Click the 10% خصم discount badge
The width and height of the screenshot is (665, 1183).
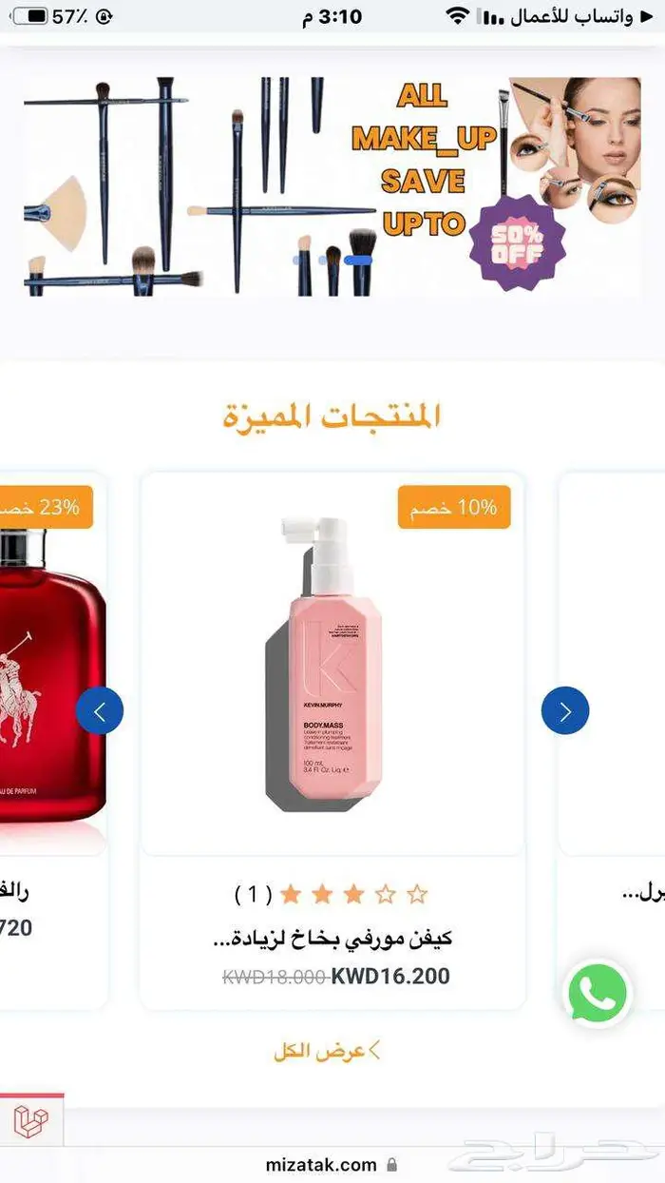point(453,508)
